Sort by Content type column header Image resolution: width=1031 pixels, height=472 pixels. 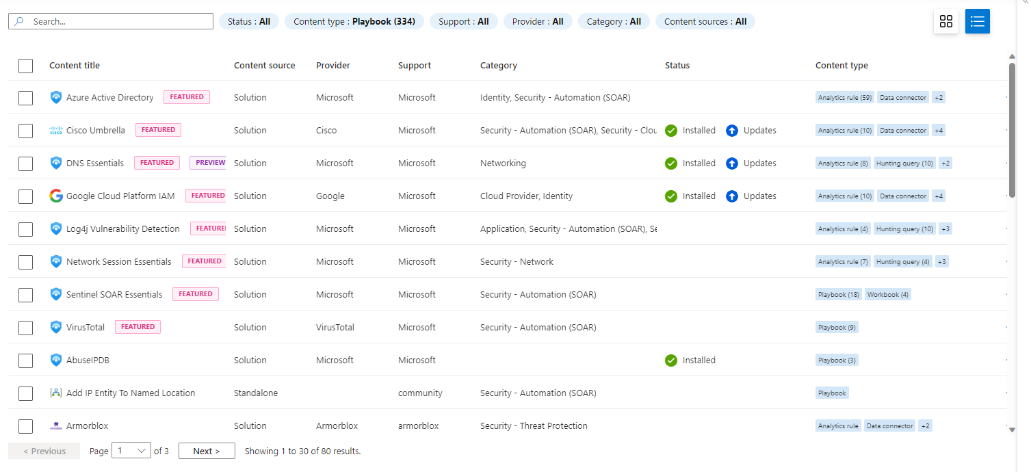coord(841,66)
